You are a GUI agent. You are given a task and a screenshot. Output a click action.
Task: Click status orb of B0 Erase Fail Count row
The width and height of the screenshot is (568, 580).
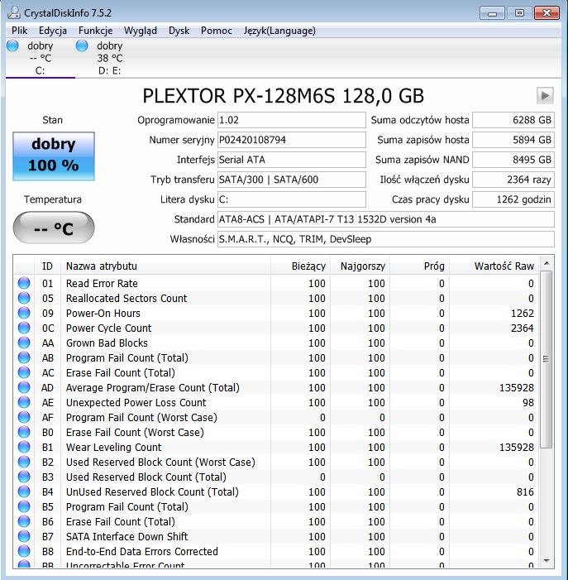coord(24,432)
